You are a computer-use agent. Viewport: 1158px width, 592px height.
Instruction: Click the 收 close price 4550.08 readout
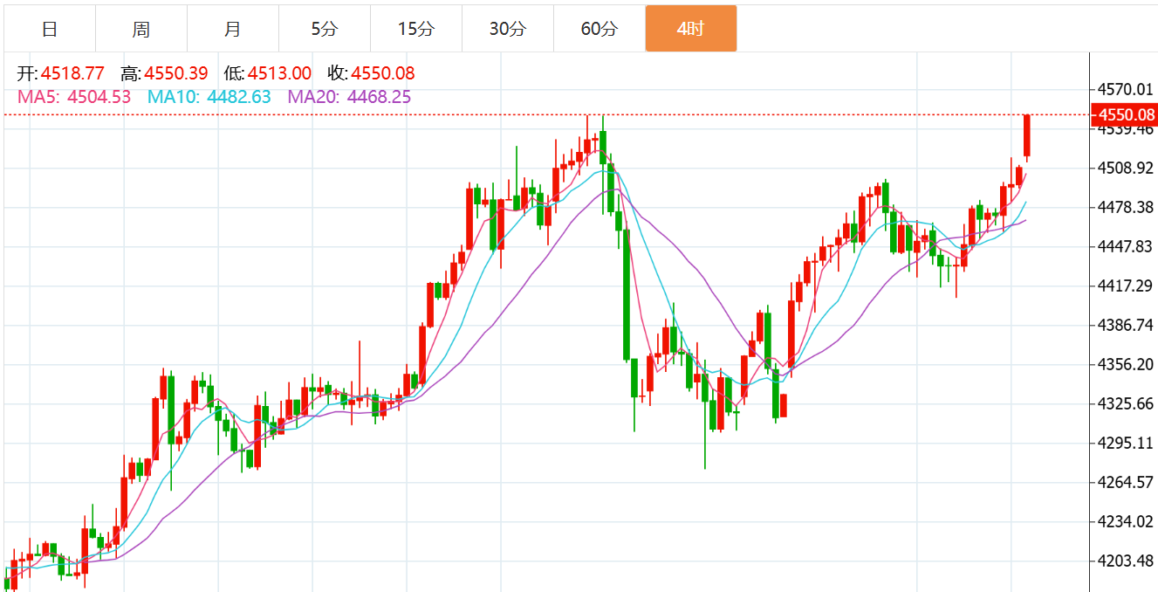point(371,73)
